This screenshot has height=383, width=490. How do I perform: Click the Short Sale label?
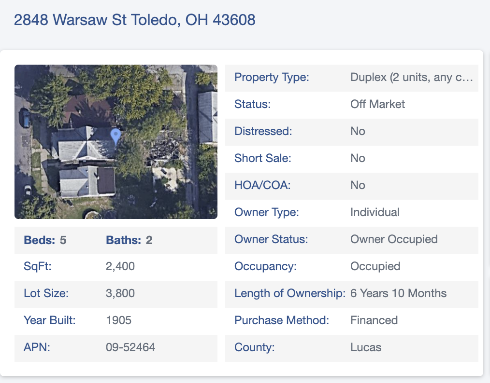coord(263,158)
